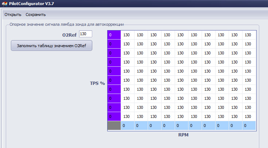Screen dimensions: 268x148
Task: Select the 130 cell in fifth row, fifth column
Action: pyautogui.click(x=182, y=71)
